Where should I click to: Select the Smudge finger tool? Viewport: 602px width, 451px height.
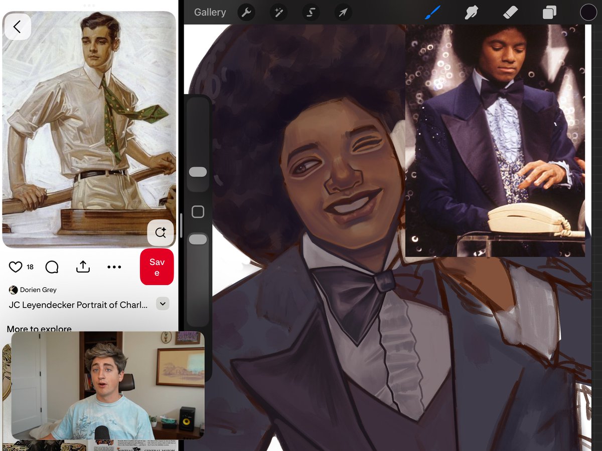[x=471, y=12]
